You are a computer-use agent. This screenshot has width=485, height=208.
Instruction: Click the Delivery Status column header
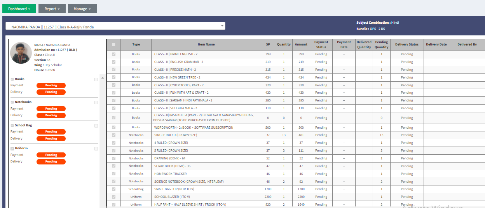406,44
